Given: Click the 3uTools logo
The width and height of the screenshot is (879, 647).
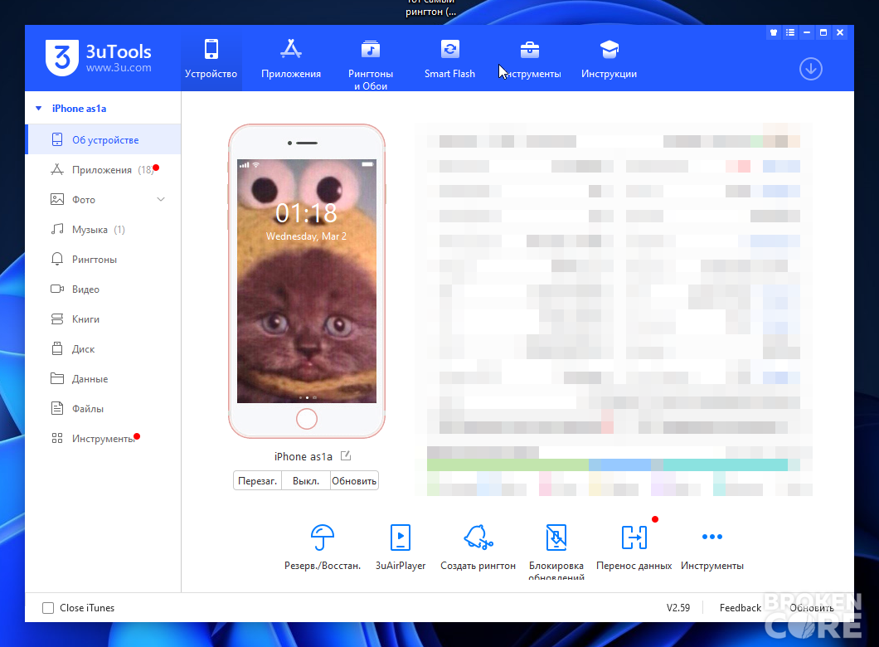Looking at the screenshot, I should point(99,57).
